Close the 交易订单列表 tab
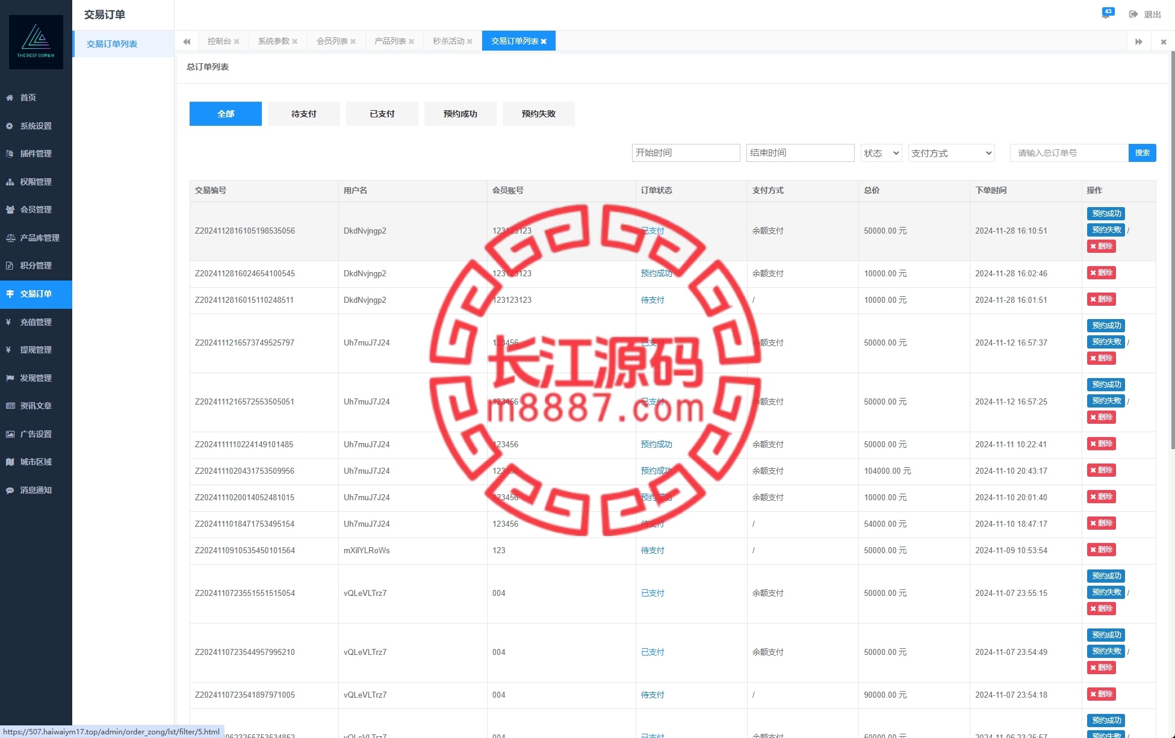This screenshot has width=1175, height=738. (544, 42)
